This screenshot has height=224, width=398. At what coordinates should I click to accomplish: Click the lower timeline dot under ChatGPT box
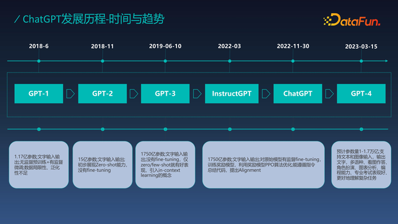pyautogui.click(x=293, y=130)
